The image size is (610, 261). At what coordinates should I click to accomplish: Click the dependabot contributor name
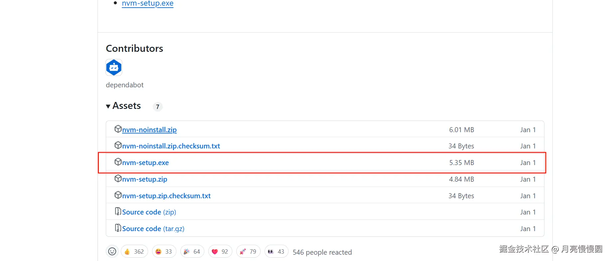pos(124,85)
